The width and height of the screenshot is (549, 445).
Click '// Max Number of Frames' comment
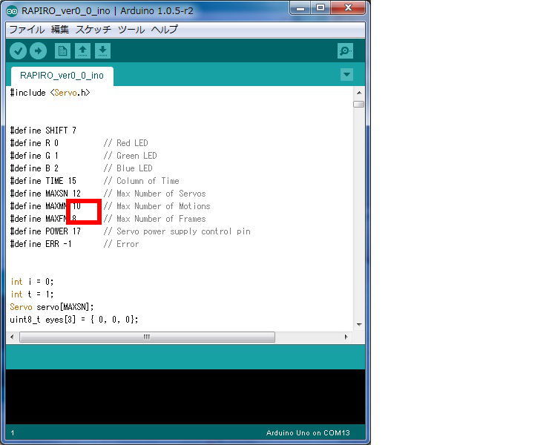(154, 219)
